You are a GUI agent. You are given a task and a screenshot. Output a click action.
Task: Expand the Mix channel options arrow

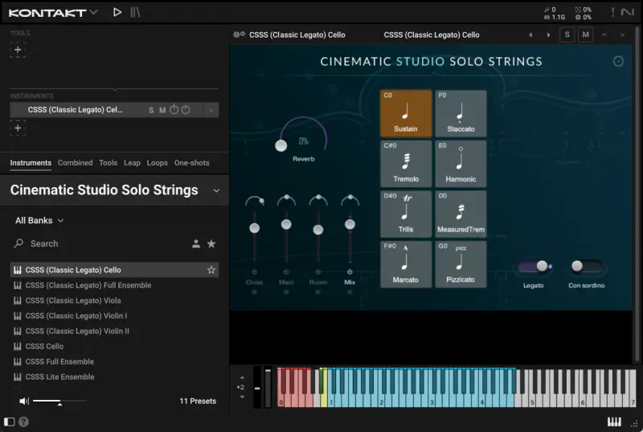click(x=350, y=291)
